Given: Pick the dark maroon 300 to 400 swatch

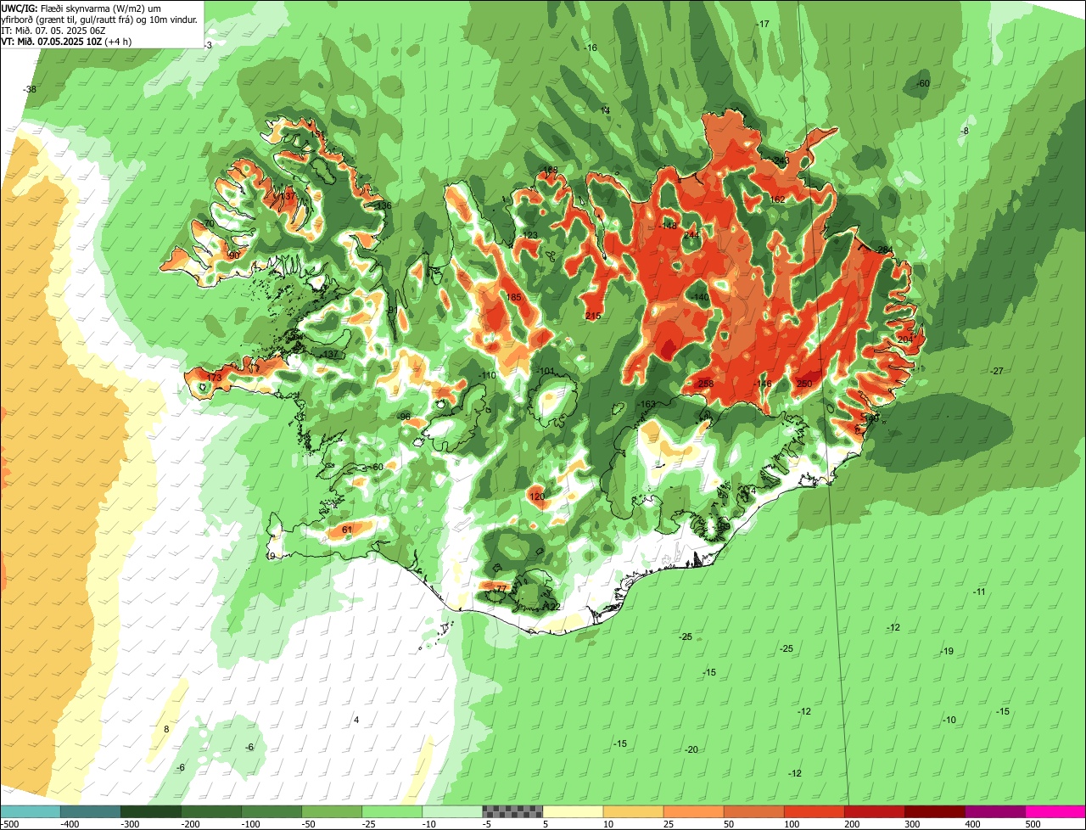Looking at the screenshot, I should pos(935,811).
